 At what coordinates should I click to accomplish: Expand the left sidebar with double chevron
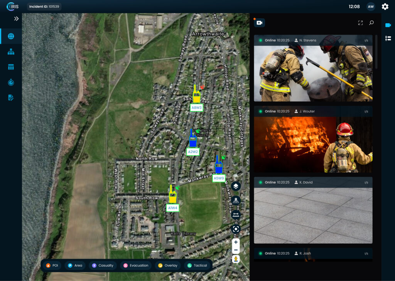coord(16,19)
